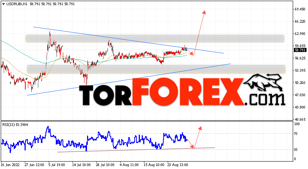
Task: Select the 66.220 price axis label
Action: tap(300, 22)
